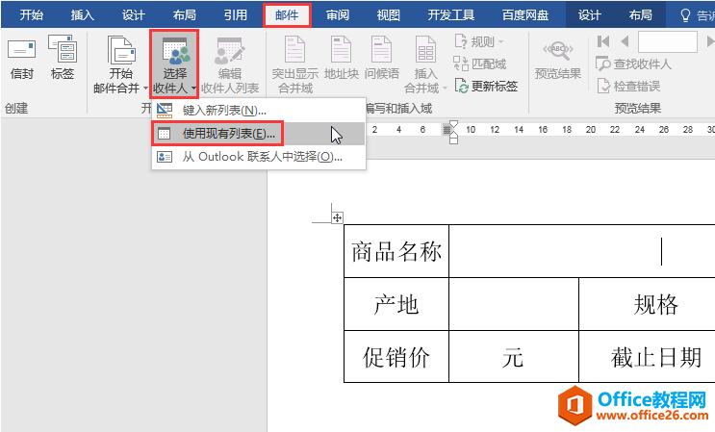Image resolution: width=715 pixels, height=432 pixels.
Task: Click the 预览结果 icon
Action: (x=558, y=62)
